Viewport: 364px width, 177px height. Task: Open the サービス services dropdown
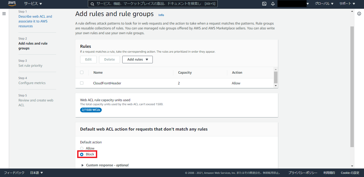pos(33,4)
